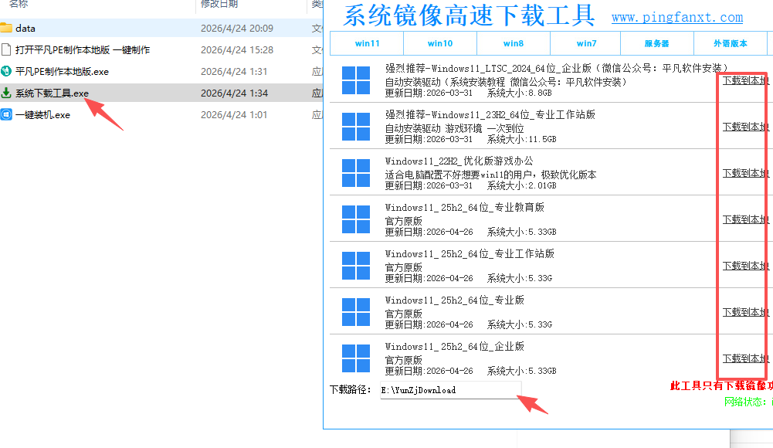Click the 平凡PE制作本地版.exe globe icon
The height and width of the screenshot is (448, 773).
click(6, 72)
